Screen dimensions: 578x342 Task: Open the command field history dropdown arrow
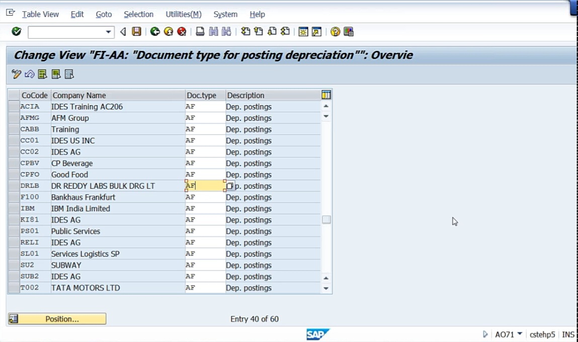108,32
